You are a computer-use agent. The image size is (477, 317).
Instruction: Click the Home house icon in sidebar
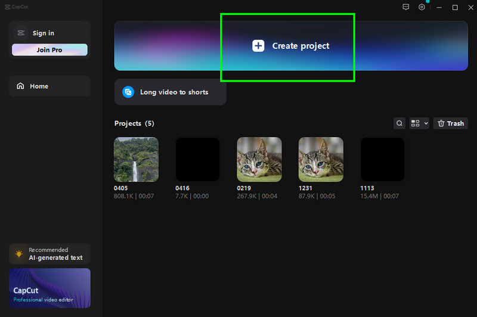[21, 86]
